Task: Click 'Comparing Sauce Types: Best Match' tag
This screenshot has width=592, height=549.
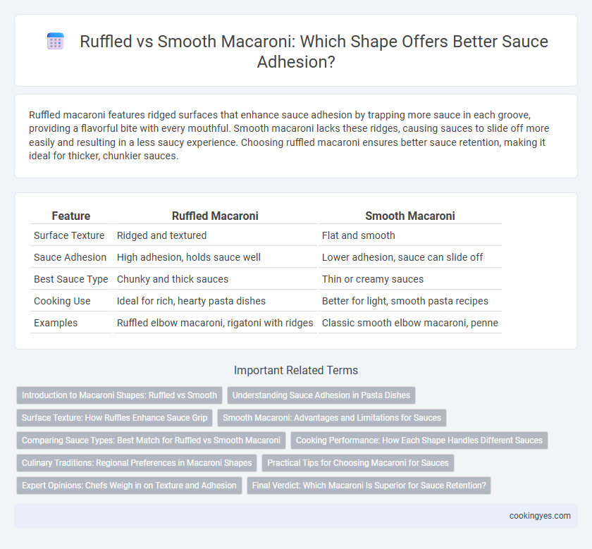Action: (x=151, y=440)
